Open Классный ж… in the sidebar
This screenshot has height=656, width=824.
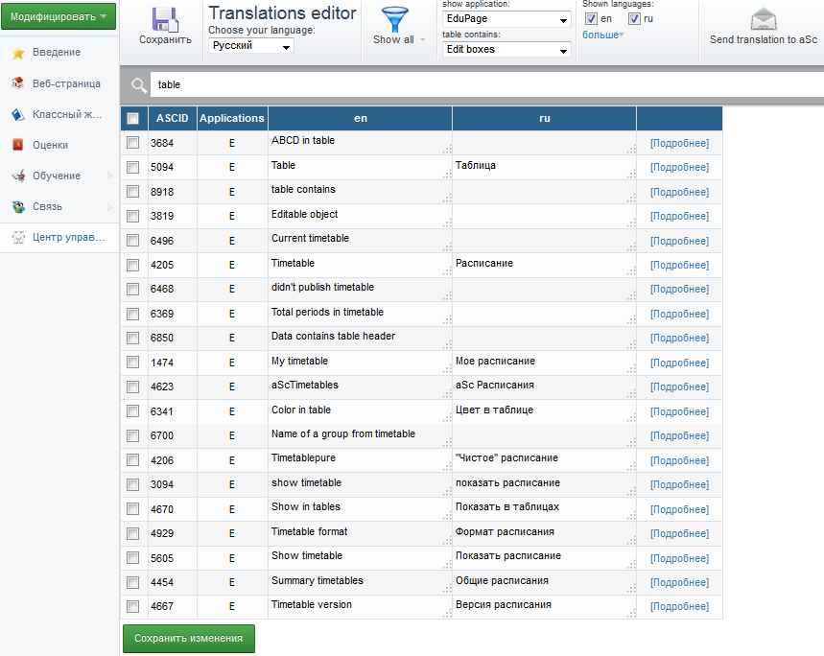67,114
